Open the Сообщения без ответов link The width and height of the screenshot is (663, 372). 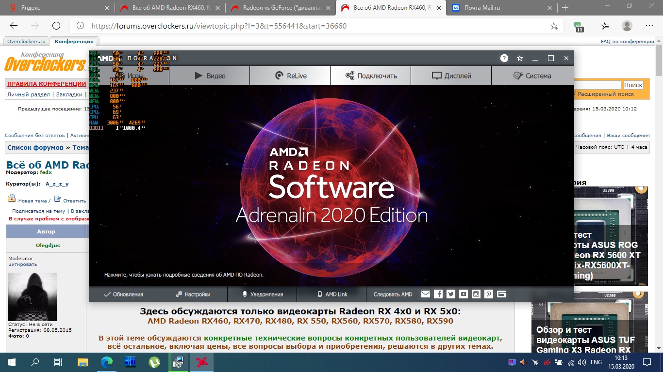pyautogui.click(x=35, y=136)
